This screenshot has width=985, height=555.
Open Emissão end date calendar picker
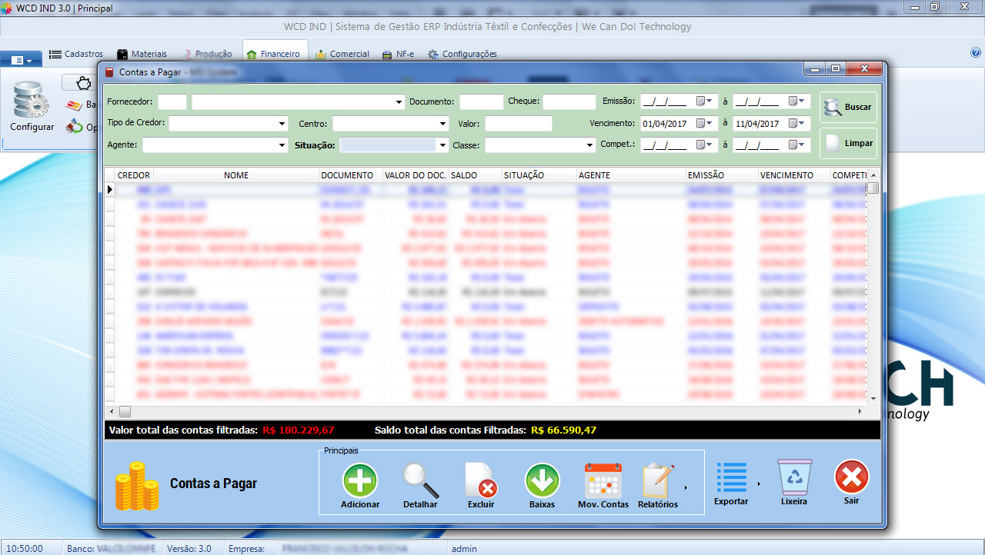pos(796,101)
